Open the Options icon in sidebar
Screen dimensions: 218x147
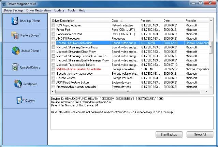[x=20, y=100]
